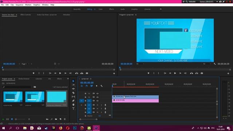
Task: Open Source panel menu icon
Action: 16,15
